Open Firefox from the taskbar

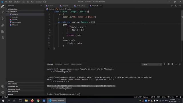tap(32, 100)
